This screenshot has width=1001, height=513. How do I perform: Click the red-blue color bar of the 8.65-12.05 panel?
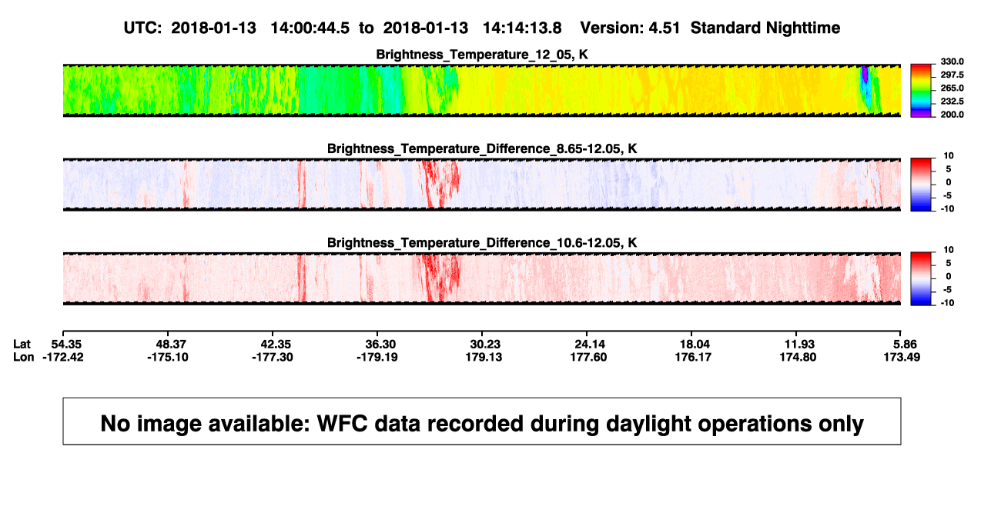pyautogui.click(x=922, y=185)
